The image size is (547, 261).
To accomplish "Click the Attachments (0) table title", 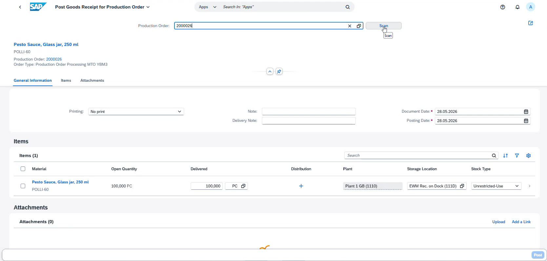I will pos(36,222).
